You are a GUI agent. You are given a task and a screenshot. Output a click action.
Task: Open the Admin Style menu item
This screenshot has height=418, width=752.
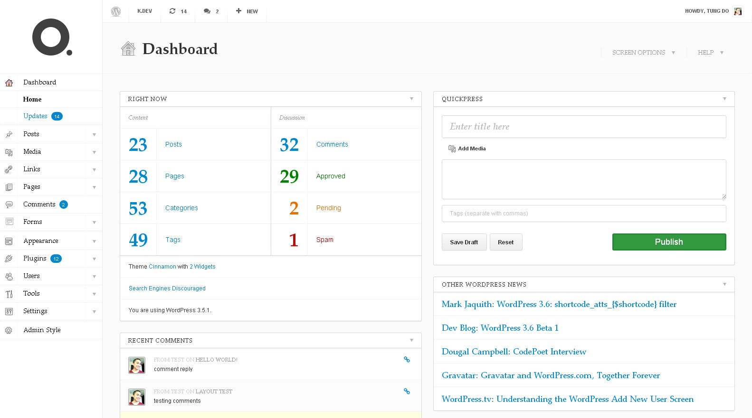click(x=42, y=330)
